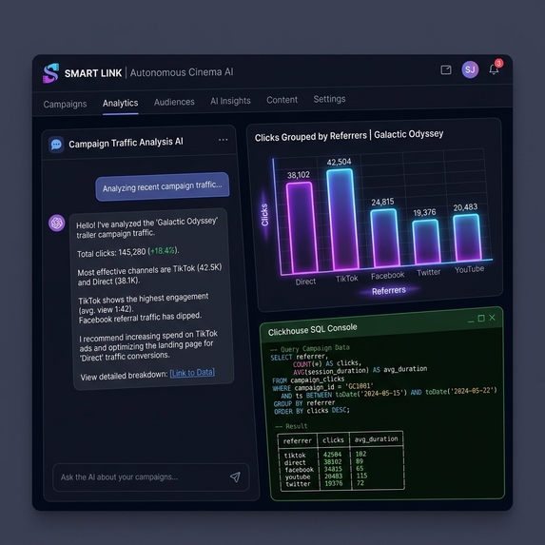
Task: Open the Content tab
Action: tap(282, 100)
